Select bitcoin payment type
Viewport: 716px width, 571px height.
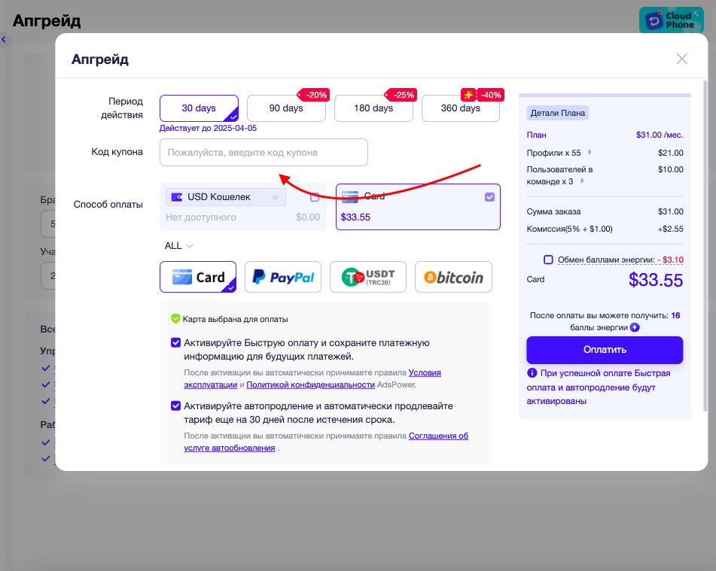[x=453, y=277]
